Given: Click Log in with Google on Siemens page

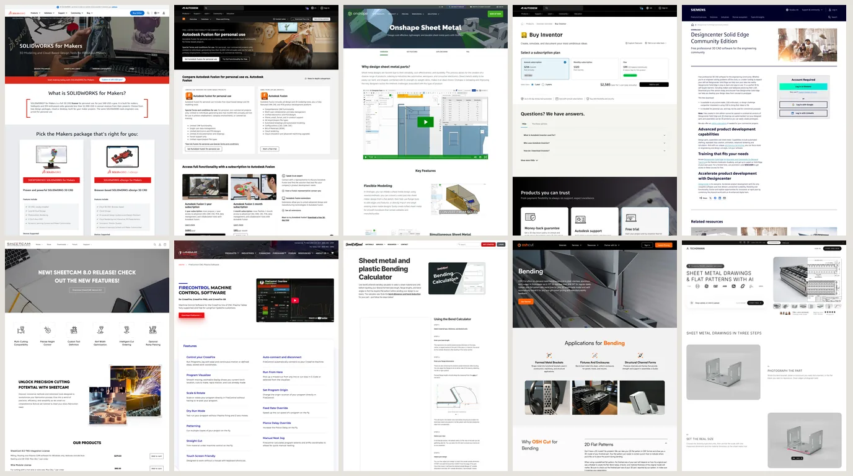Looking at the screenshot, I should tap(803, 105).
